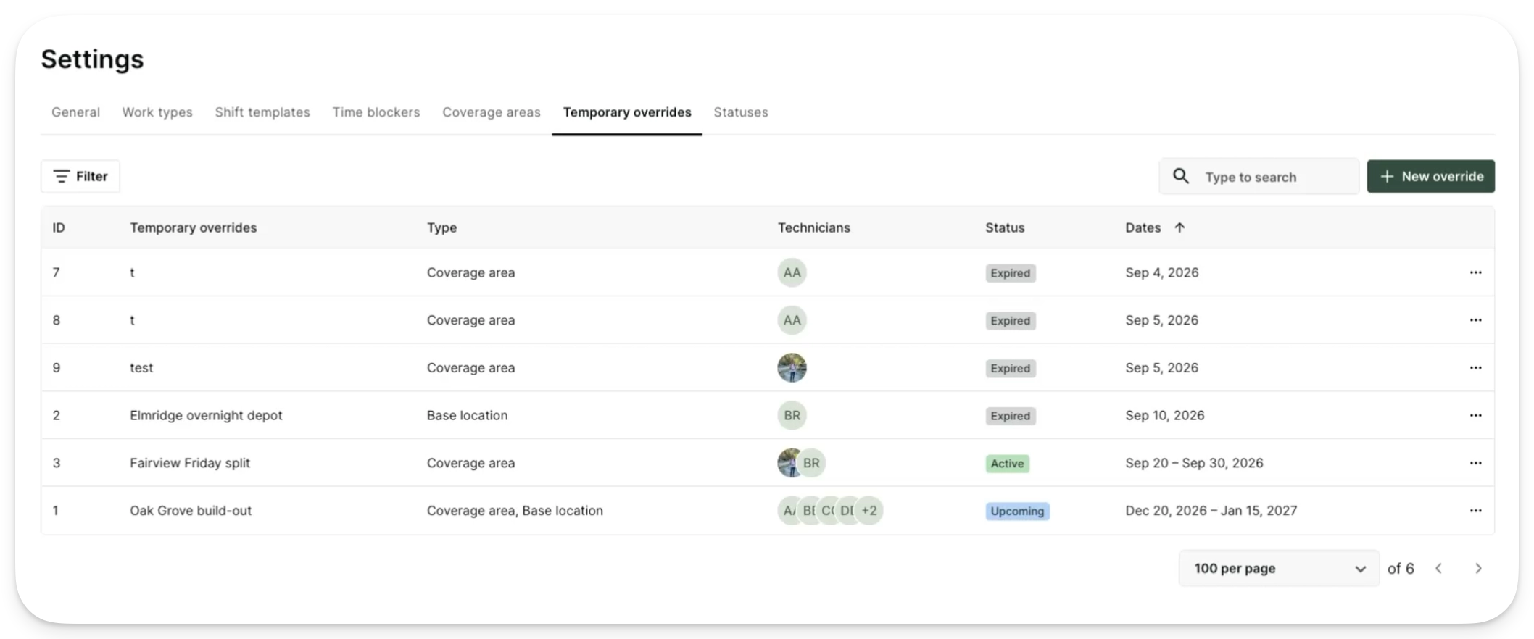Click the BR avatar on Elmridge overnight depot
The width and height of the screenshot is (1534, 639).
pyautogui.click(x=792, y=415)
